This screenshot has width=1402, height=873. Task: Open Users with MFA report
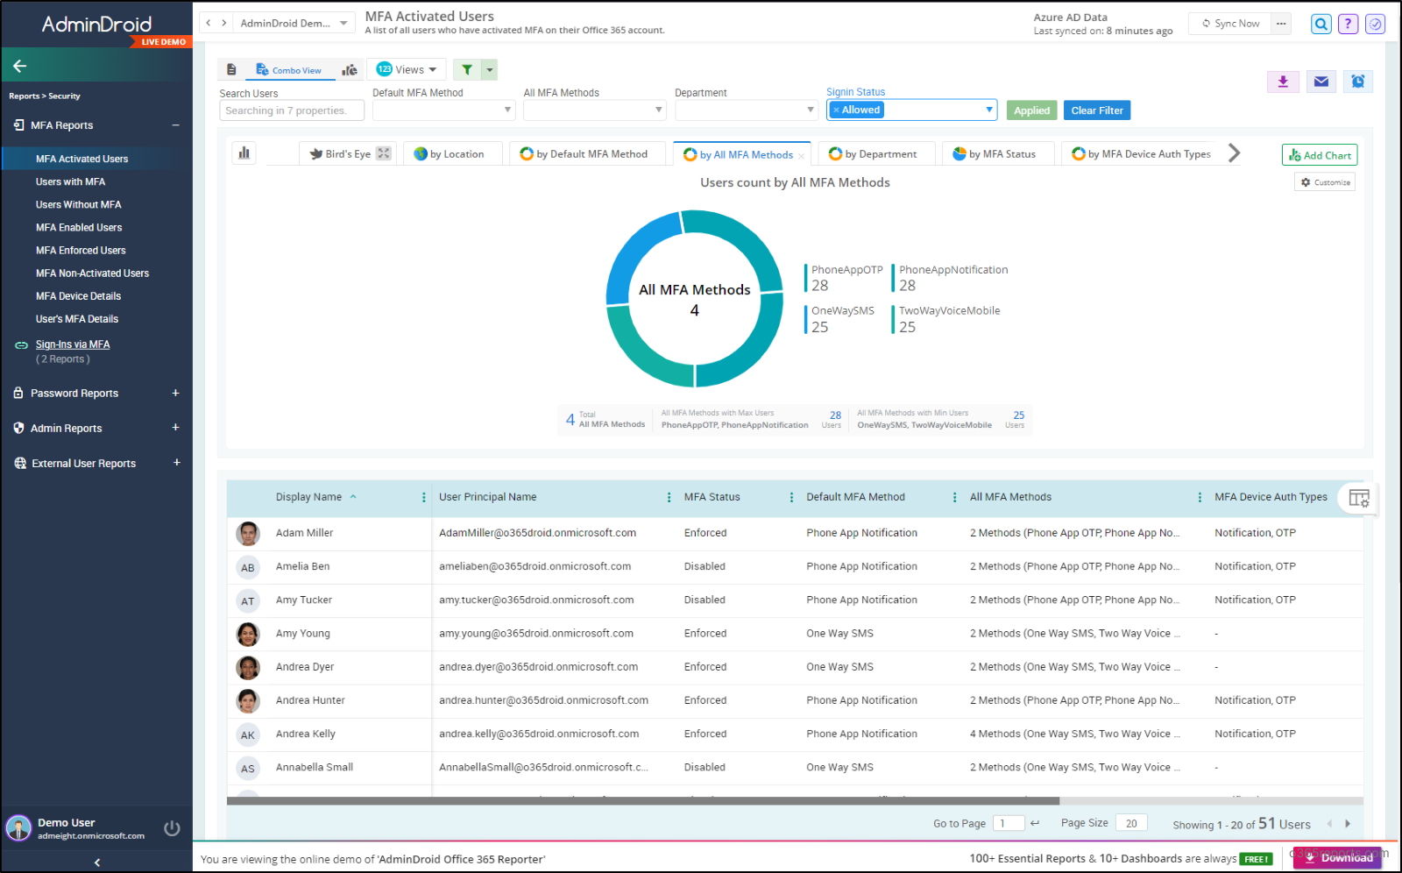[70, 181]
